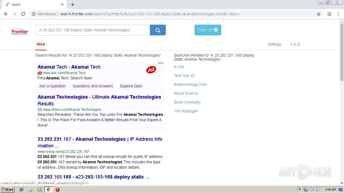Click the Not secure site info icon

(x=34, y=14)
